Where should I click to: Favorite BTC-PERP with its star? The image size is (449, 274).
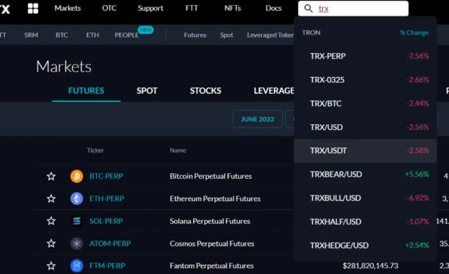(x=51, y=176)
